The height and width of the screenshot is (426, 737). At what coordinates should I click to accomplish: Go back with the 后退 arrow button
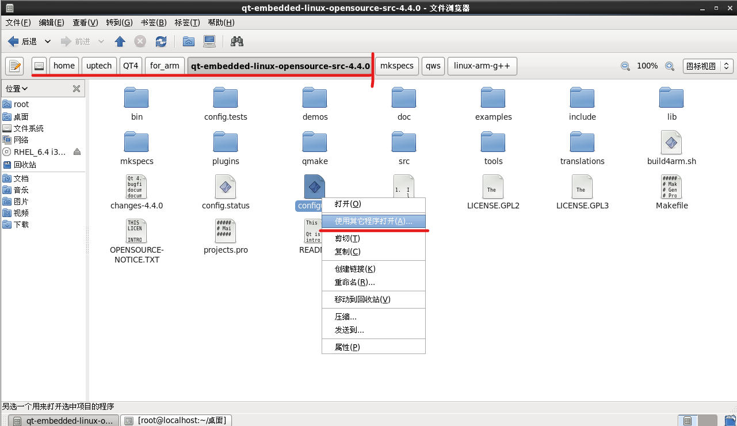[x=22, y=41]
